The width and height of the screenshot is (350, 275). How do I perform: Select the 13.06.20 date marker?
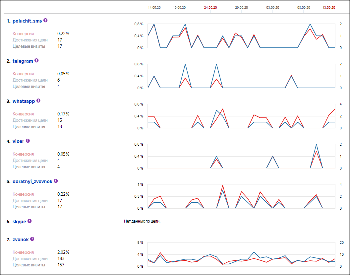[x=328, y=7]
